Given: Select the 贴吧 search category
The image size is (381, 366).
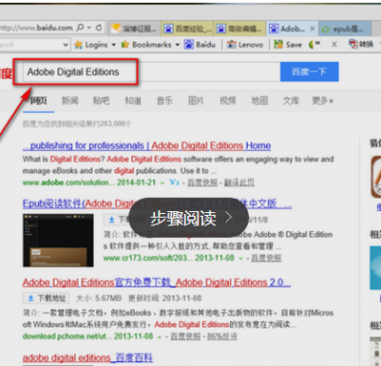Looking at the screenshot, I should coord(101,101).
